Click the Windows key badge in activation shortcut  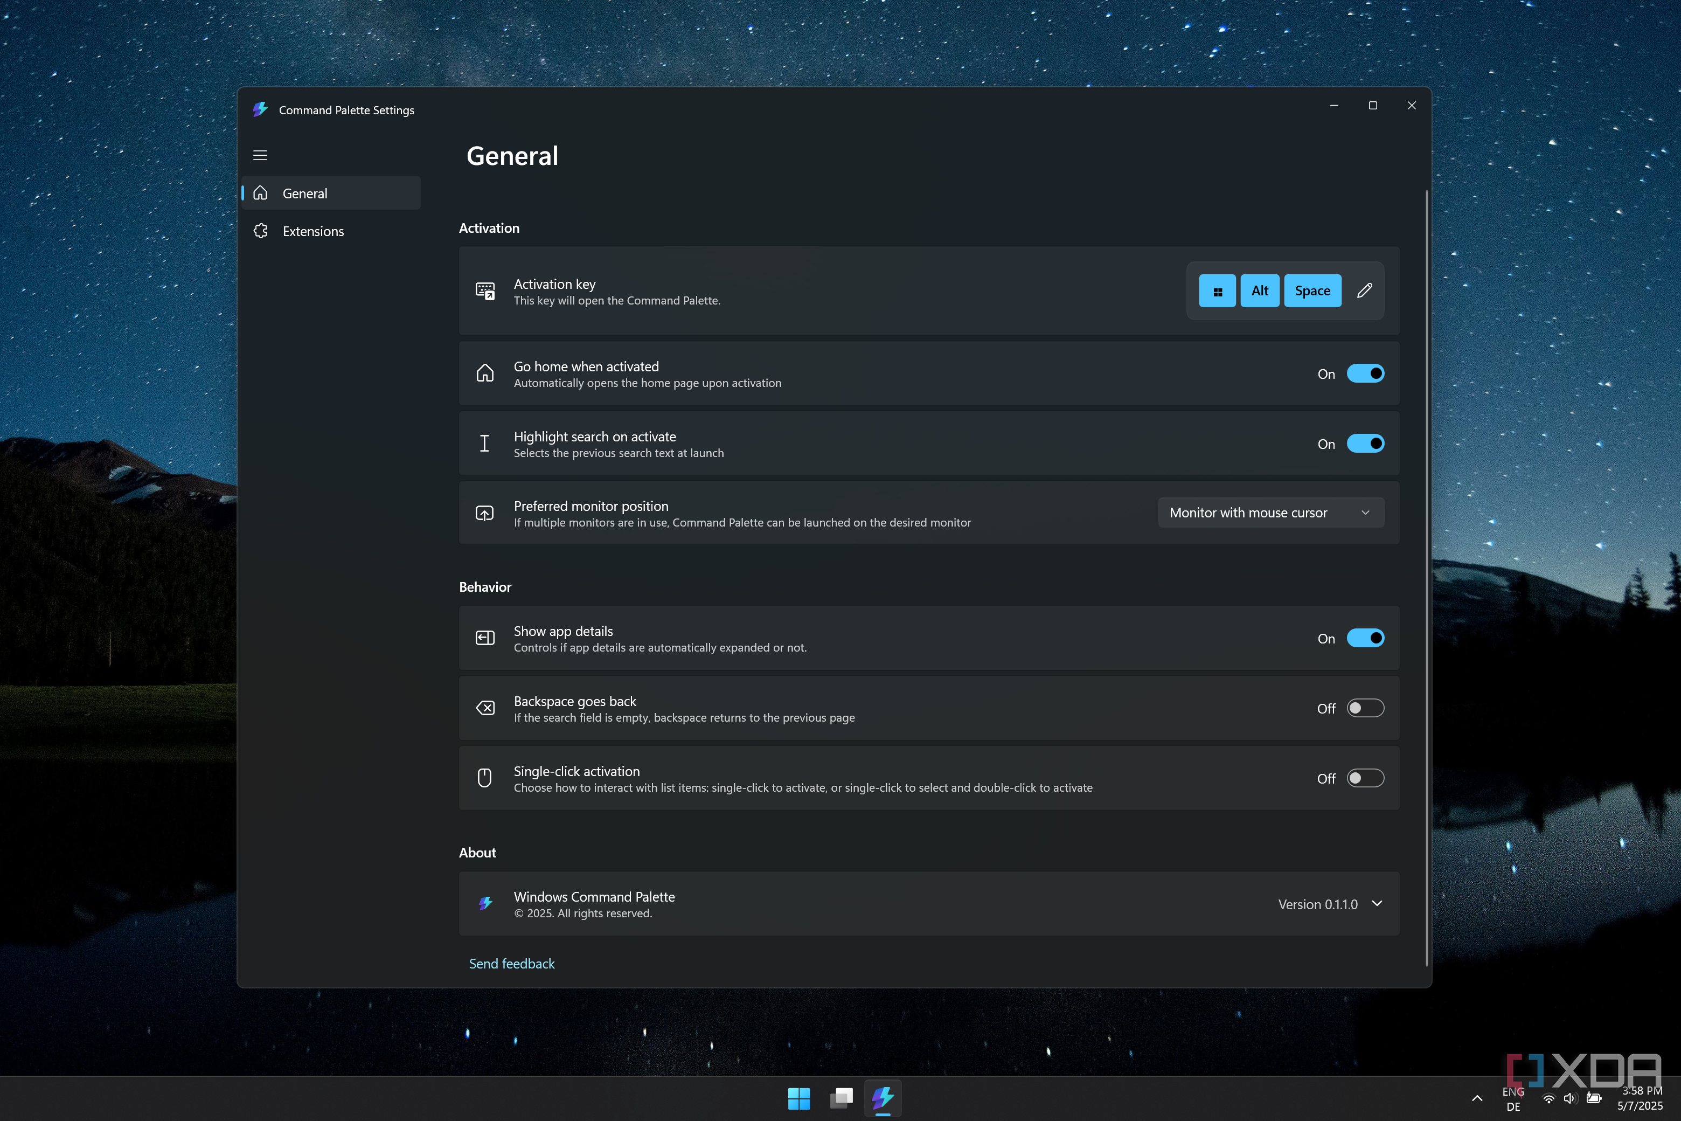pyautogui.click(x=1217, y=290)
